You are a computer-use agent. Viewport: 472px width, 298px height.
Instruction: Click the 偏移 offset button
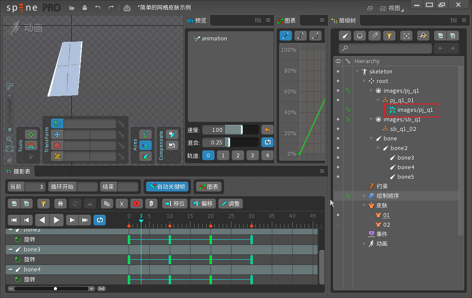(203, 204)
